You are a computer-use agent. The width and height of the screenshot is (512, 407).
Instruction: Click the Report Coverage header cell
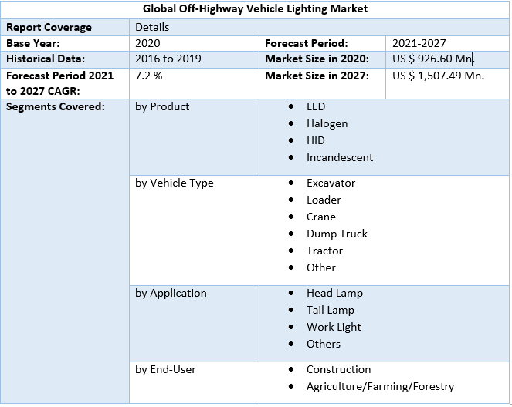49,27
